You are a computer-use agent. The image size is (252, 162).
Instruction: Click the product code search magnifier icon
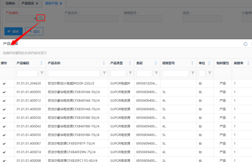click(x=41, y=18)
